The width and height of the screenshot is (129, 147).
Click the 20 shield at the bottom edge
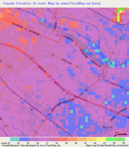(x=36, y=133)
